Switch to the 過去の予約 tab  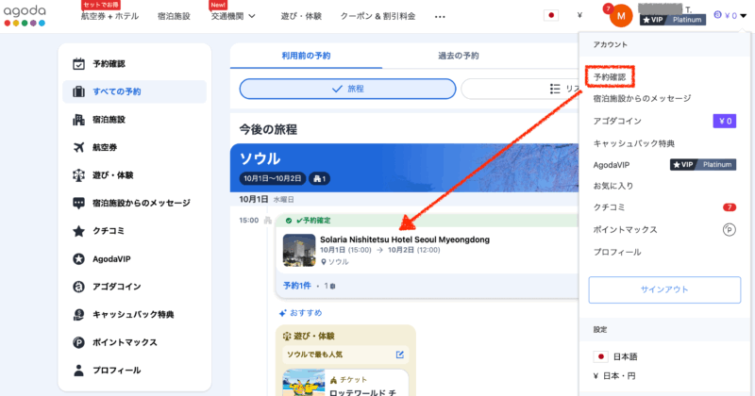point(459,56)
